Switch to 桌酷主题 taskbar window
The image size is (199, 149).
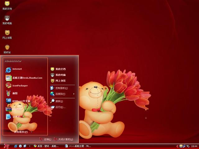click(78, 146)
